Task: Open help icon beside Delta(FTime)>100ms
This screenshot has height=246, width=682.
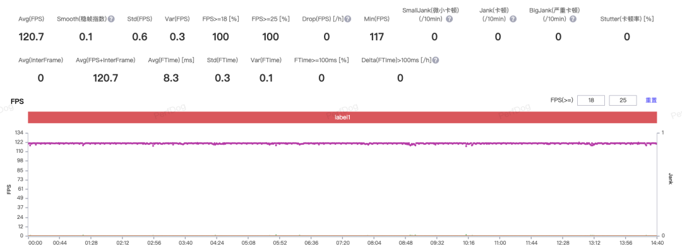Action: (x=436, y=60)
